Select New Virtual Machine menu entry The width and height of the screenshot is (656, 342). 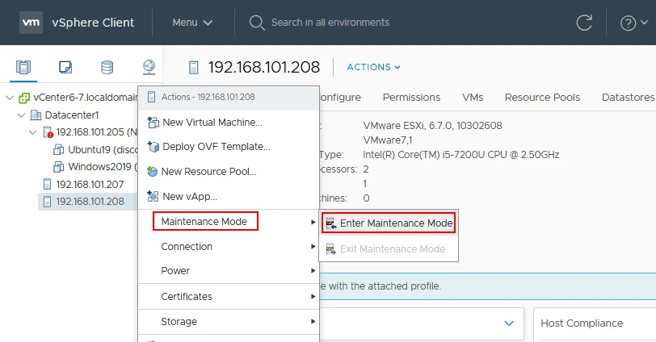click(x=212, y=123)
